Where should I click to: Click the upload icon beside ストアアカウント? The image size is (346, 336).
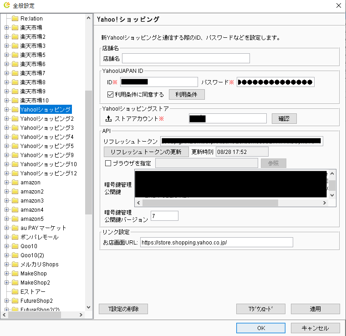click(108, 119)
